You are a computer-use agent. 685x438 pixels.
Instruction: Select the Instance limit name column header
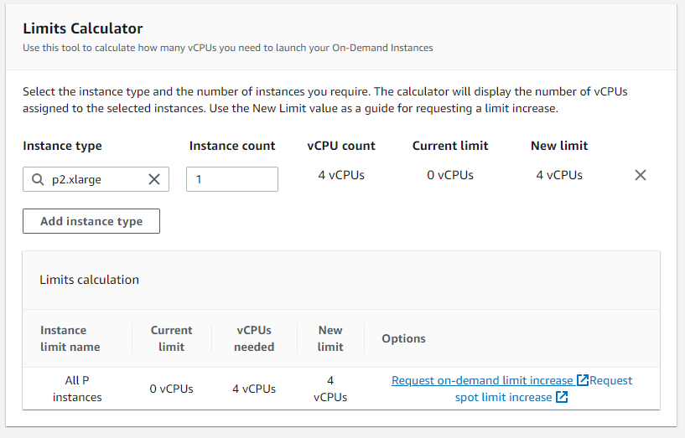pos(70,338)
